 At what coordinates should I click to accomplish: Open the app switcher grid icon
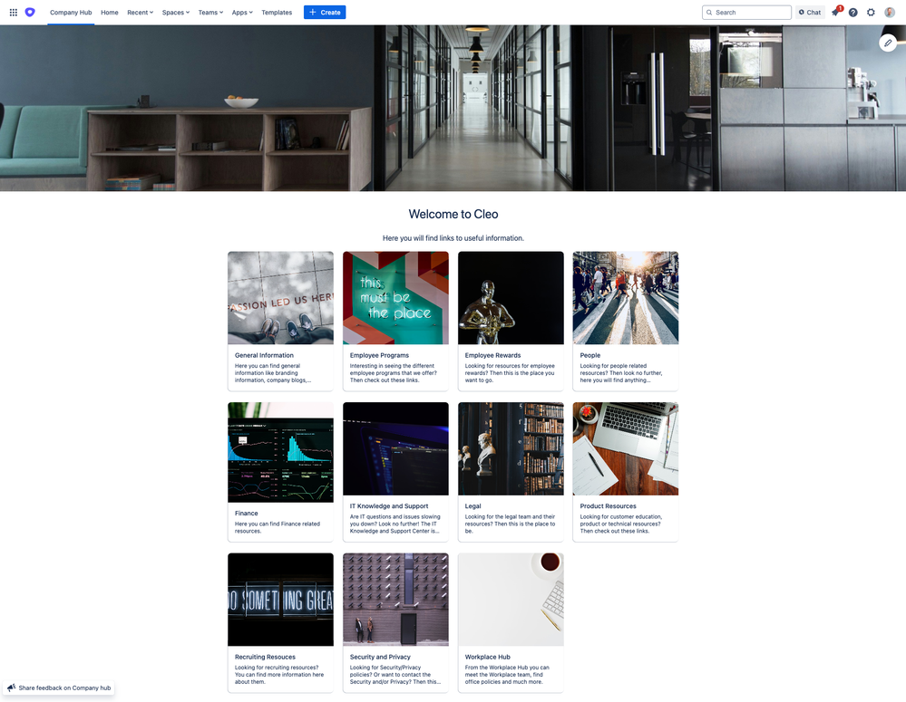[14, 12]
